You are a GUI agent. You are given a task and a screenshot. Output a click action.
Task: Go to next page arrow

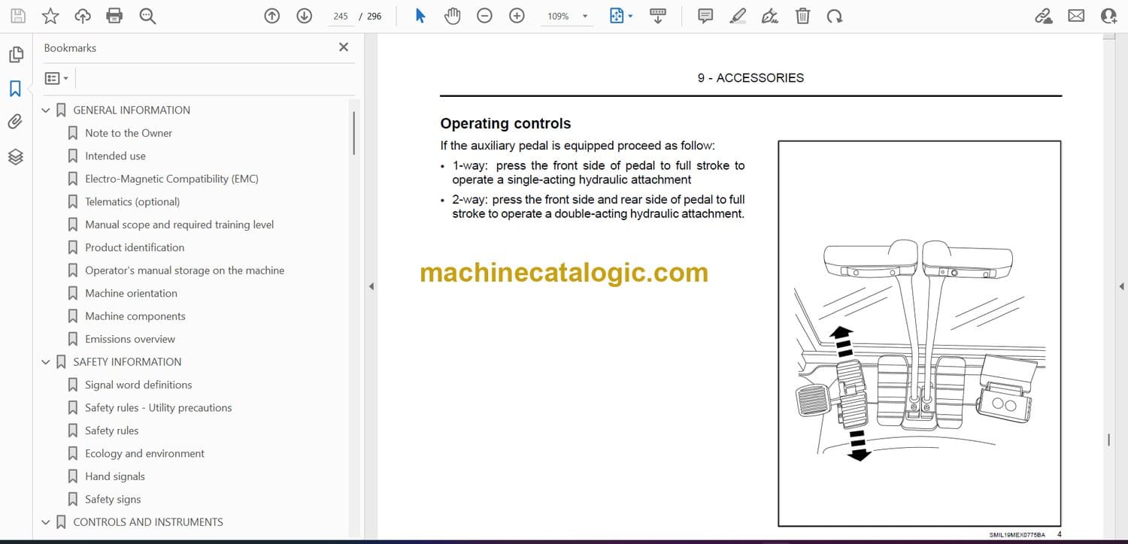click(x=305, y=16)
